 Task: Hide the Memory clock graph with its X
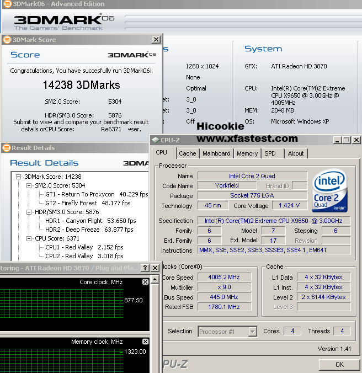[145, 342]
